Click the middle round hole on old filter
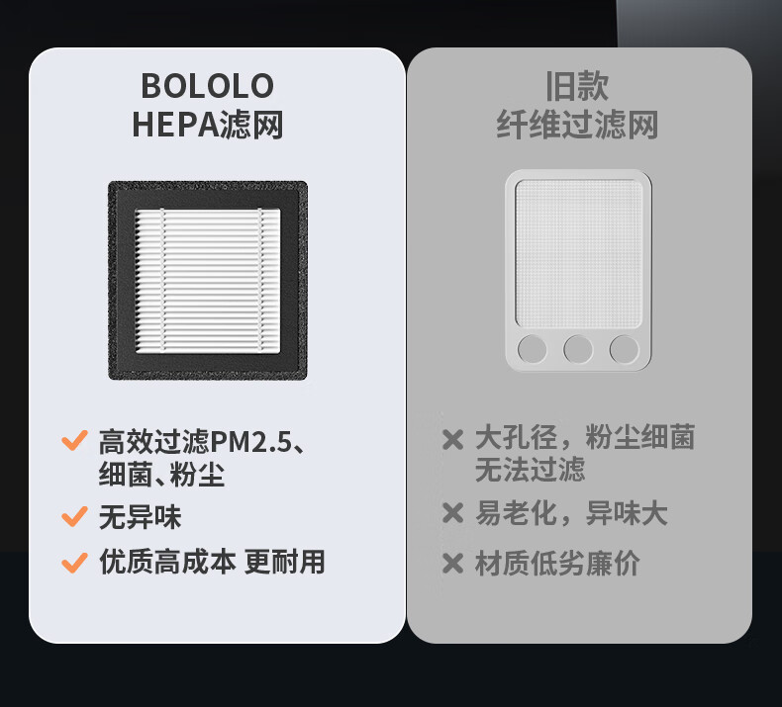This screenshot has height=707, width=782. (578, 349)
